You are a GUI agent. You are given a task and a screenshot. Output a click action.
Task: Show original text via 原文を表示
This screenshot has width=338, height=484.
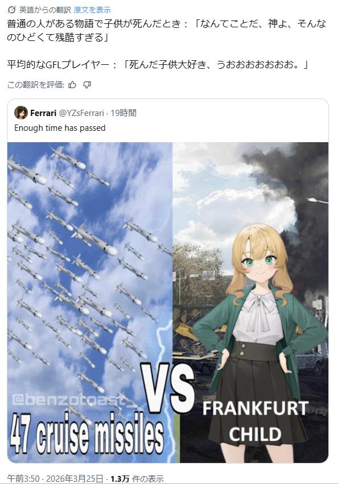coord(92,10)
